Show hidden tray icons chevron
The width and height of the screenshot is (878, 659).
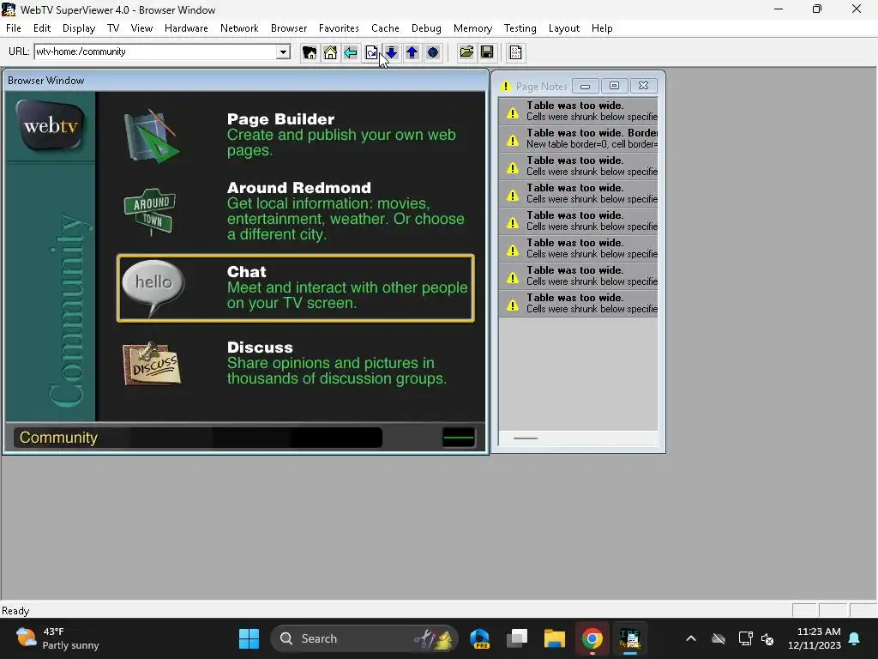[x=691, y=638]
